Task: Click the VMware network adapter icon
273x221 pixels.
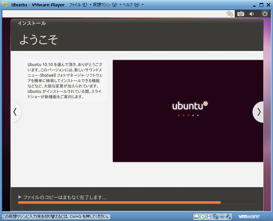Action: [x=216, y=217]
